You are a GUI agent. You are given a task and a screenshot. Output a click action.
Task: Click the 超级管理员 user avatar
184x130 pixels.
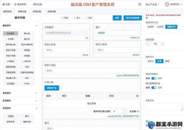coord(167,4)
